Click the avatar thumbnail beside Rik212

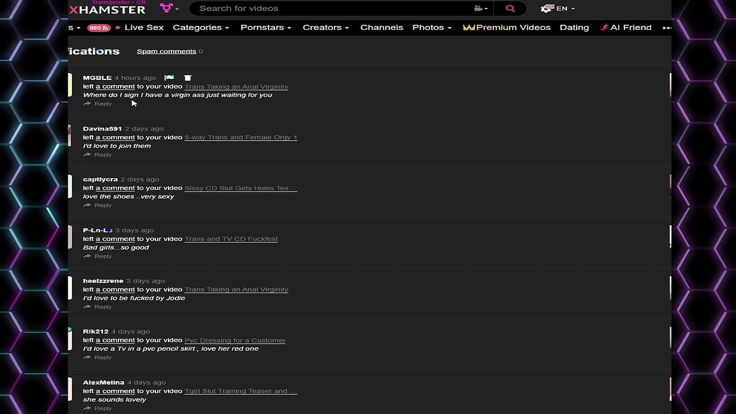coord(70,339)
